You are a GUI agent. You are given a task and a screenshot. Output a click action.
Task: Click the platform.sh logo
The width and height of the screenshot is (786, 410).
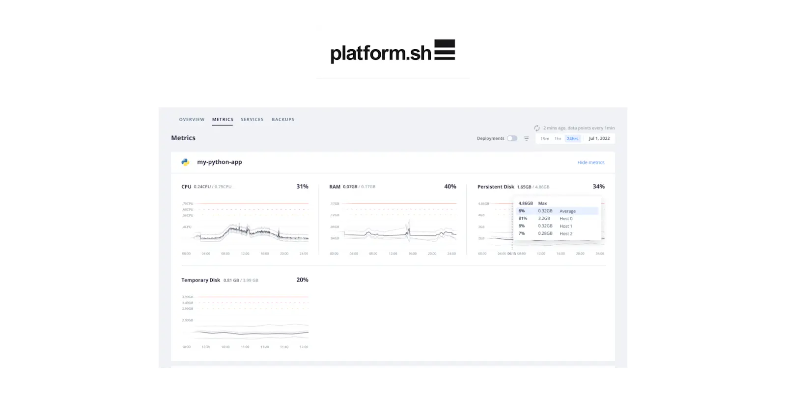point(393,51)
